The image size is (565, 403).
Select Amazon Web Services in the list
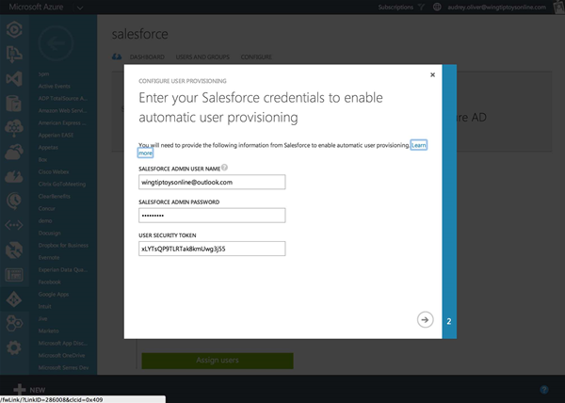click(x=63, y=110)
